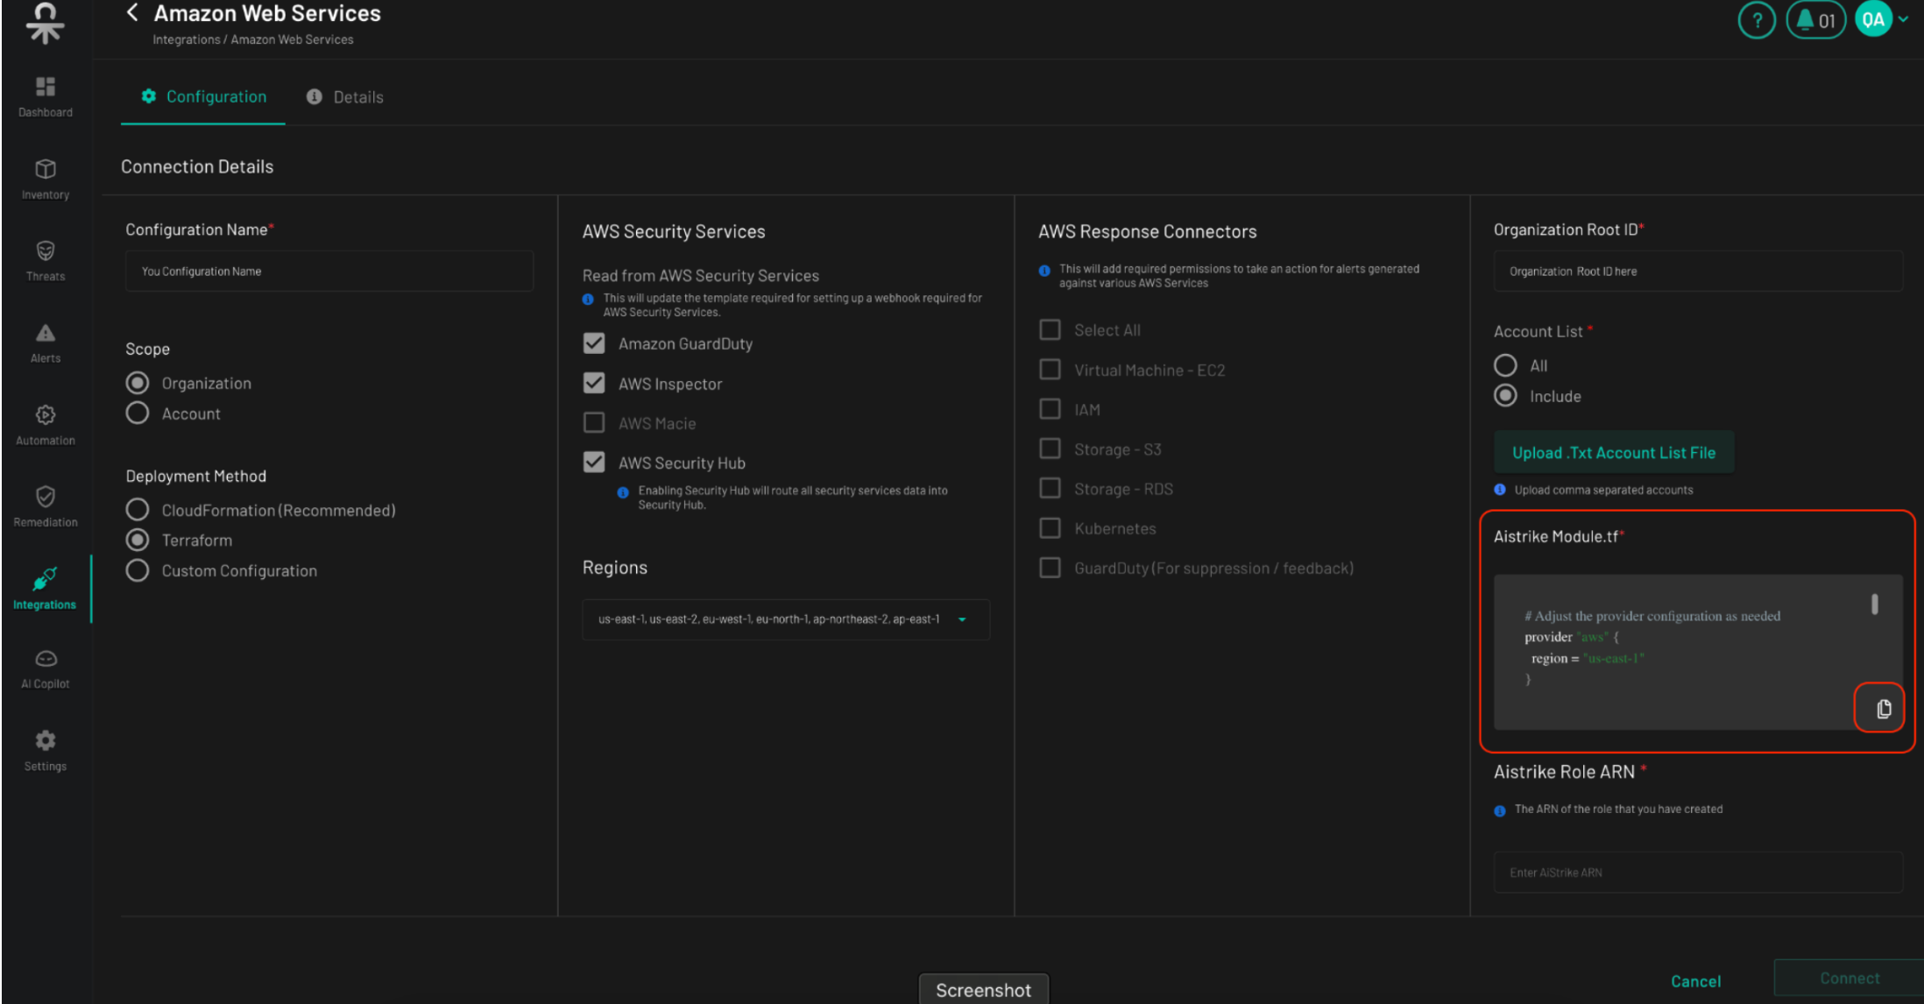Screen dimensions: 1924x1004
Task: Click the info icon beside the role ARN note
Action: click(1500, 810)
